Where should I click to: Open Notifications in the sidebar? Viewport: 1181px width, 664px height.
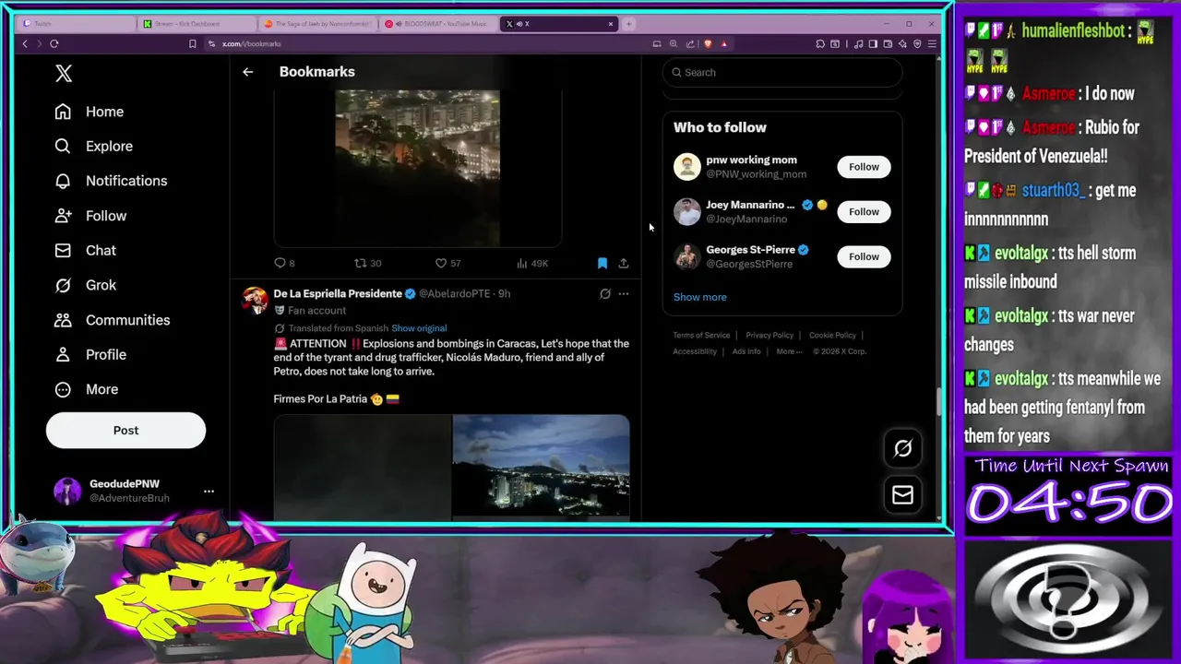111,181
